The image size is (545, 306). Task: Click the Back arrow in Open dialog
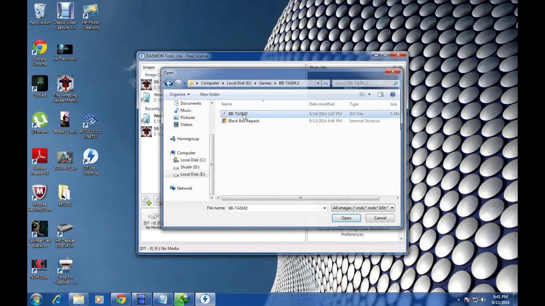click(x=169, y=83)
